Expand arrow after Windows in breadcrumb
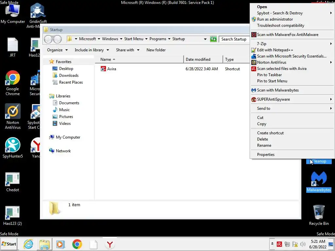 (x=121, y=39)
